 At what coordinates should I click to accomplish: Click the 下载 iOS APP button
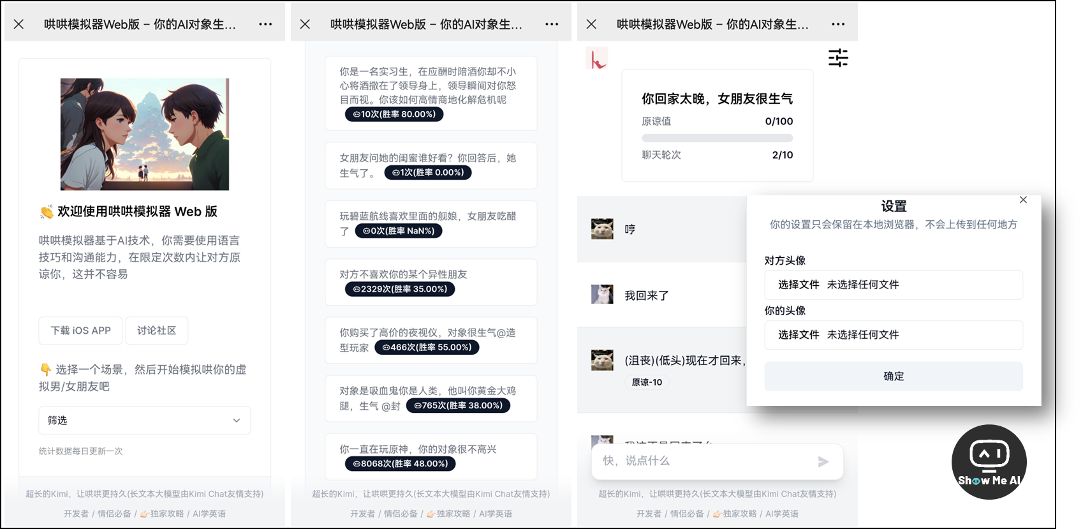tap(81, 331)
